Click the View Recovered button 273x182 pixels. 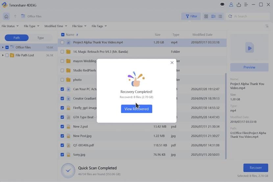(136, 109)
